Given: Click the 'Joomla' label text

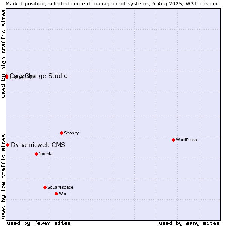Looking at the screenshot, I should tap(46, 154).
